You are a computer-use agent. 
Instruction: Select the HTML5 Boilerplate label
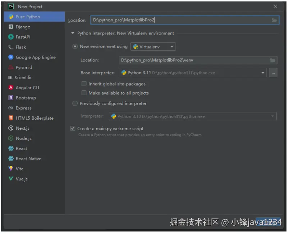coord(35,118)
